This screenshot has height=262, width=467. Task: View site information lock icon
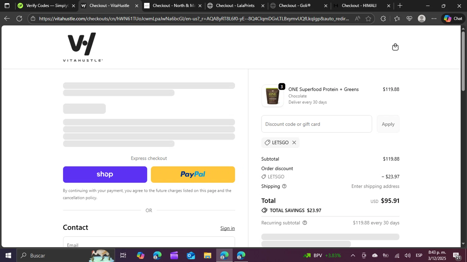pos(33,19)
